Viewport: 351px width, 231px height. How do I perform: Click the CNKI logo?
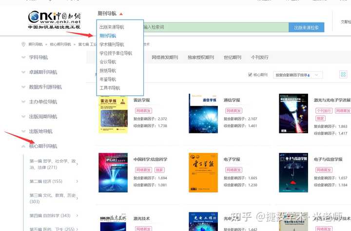[54, 20]
